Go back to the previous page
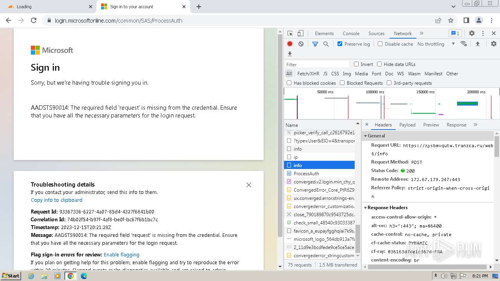This screenshot has width=500, height=281. (9, 20)
